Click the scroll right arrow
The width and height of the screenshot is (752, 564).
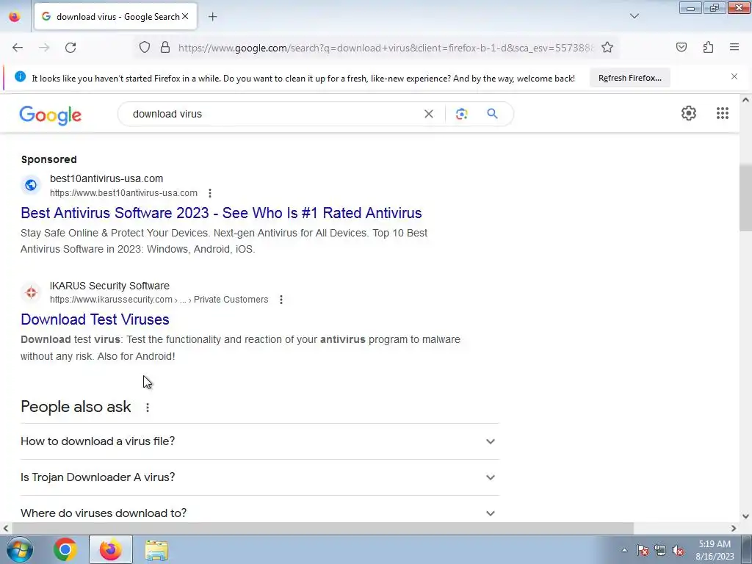pyautogui.click(x=734, y=528)
